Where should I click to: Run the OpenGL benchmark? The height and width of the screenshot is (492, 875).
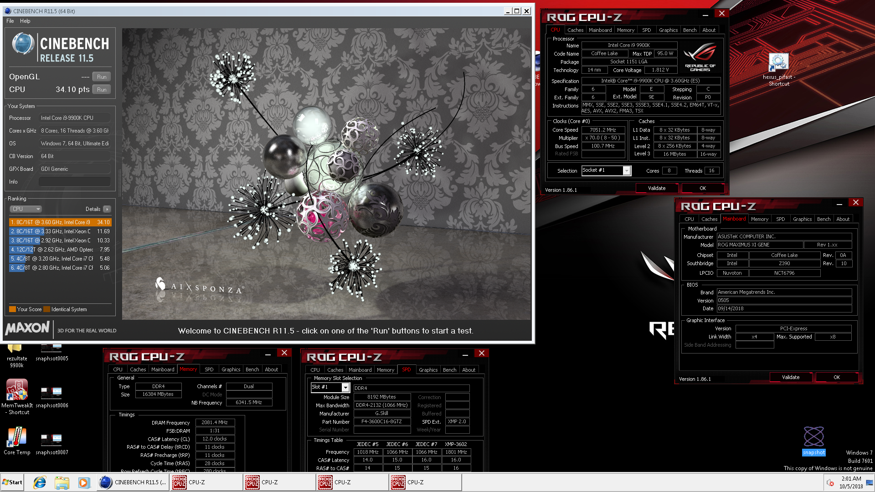pos(102,77)
